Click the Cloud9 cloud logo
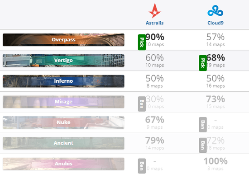The height and width of the screenshot is (174, 249). coord(215,10)
